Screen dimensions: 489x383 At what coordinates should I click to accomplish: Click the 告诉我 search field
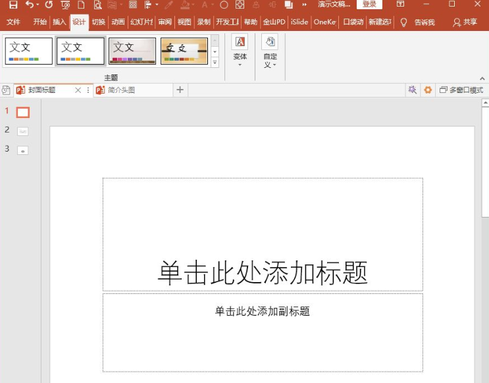[425, 22]
